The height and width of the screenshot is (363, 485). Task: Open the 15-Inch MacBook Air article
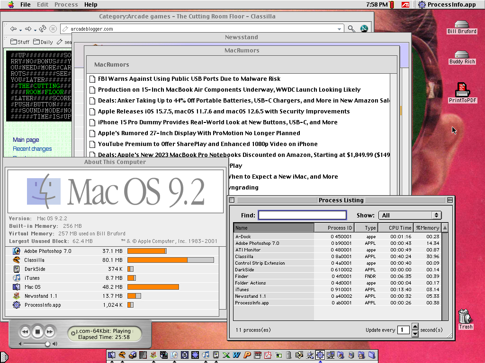click(229, 89)
